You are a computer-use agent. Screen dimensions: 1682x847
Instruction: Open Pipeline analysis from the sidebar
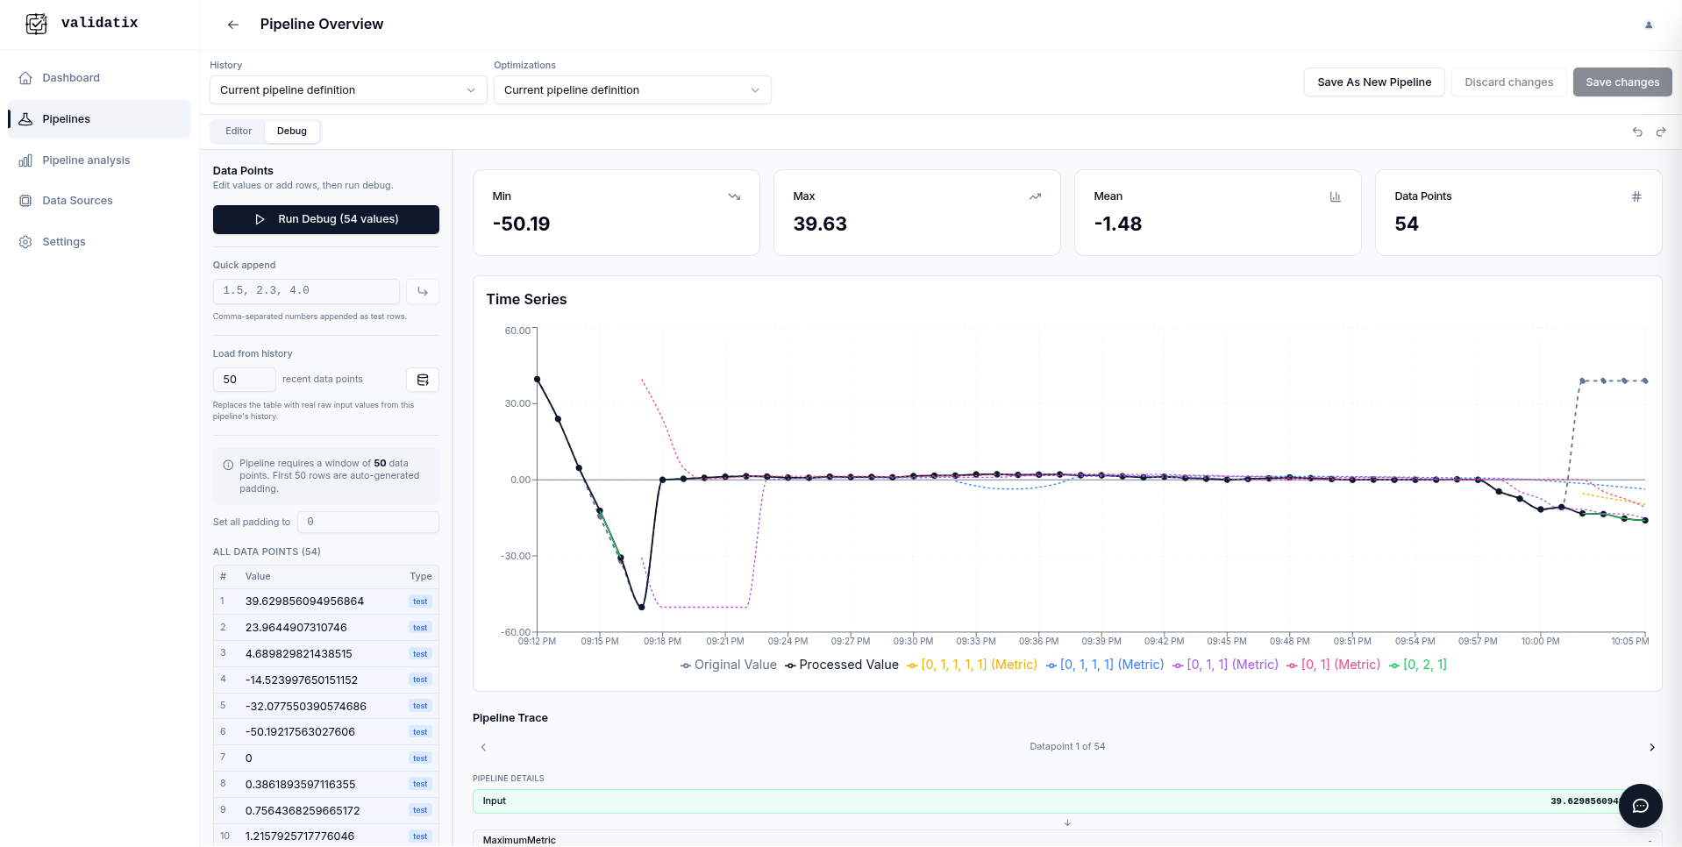coord(86,160)
